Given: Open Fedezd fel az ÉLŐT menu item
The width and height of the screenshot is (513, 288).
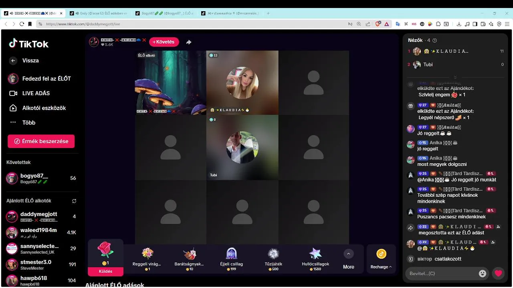Looking at the screenshot, I should coord(39,79).
